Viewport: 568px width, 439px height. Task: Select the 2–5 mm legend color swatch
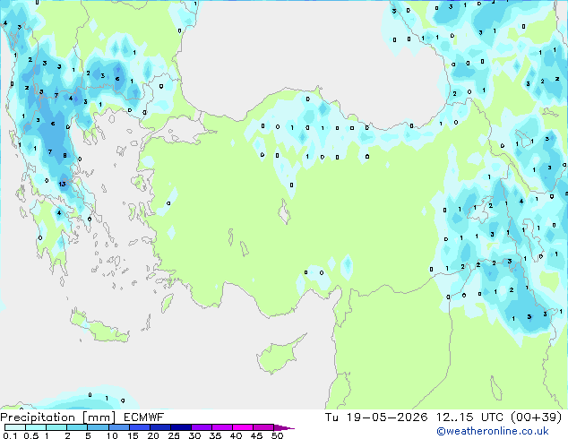click(77, 427)
